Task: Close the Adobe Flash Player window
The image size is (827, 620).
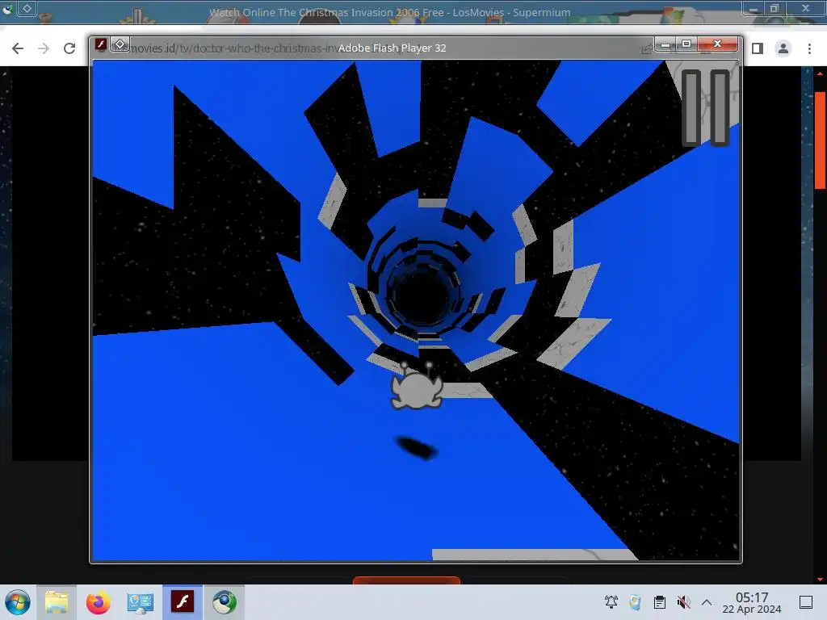Action: click(x=717, y=44)
